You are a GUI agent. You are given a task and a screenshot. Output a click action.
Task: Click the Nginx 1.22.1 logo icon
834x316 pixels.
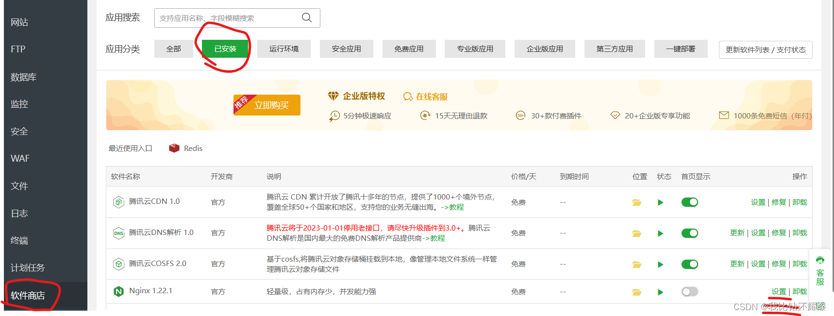click(118, 291)
